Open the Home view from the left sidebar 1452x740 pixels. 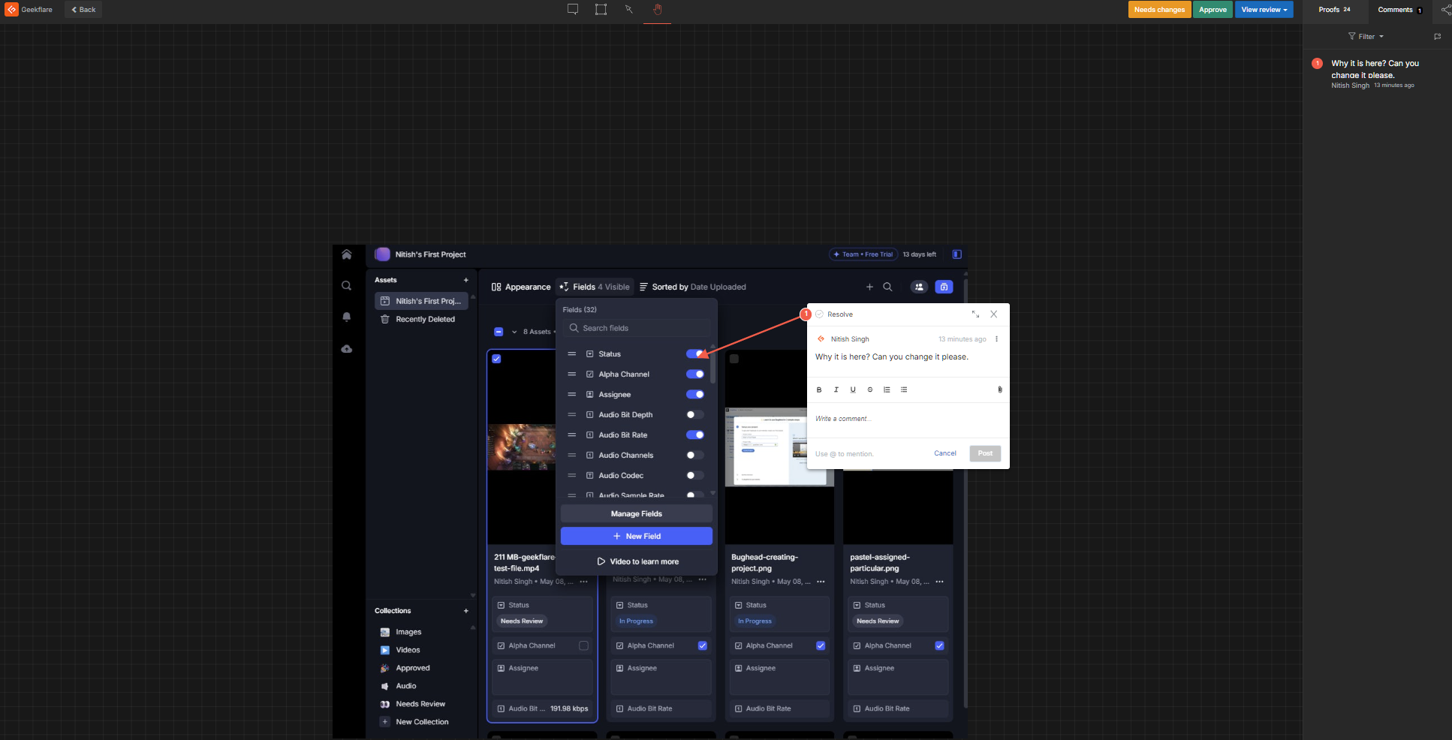(x=347, y=254)
